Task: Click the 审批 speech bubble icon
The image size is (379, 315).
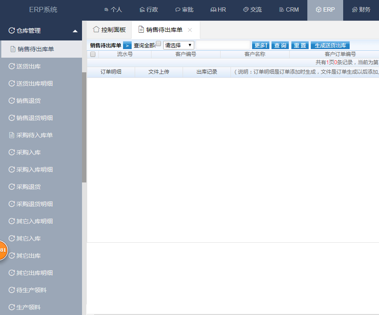Action: coord(177,9)
